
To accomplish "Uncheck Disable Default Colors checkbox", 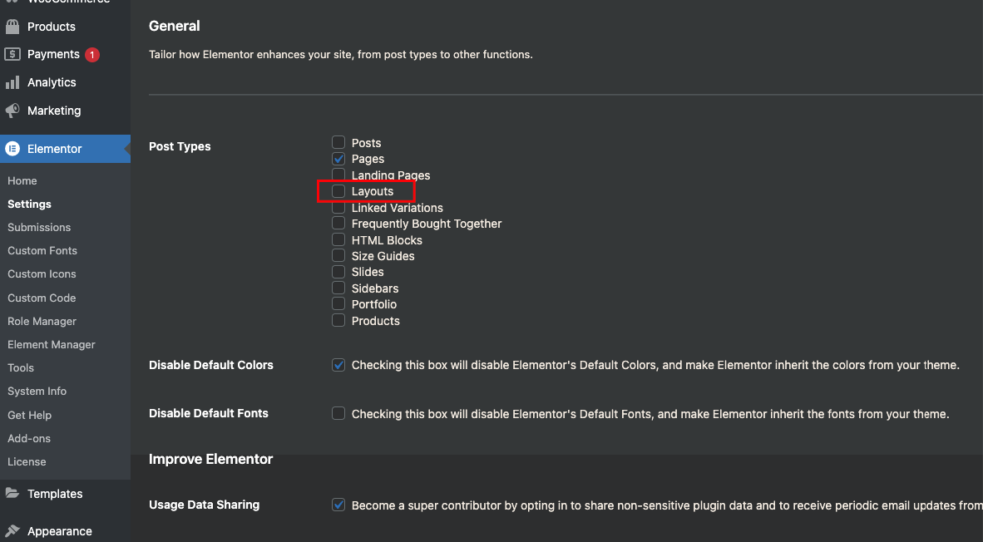I will (338, 365).
